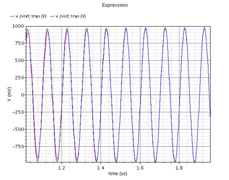Click the red vref legend line

click(x=12, y=16)
